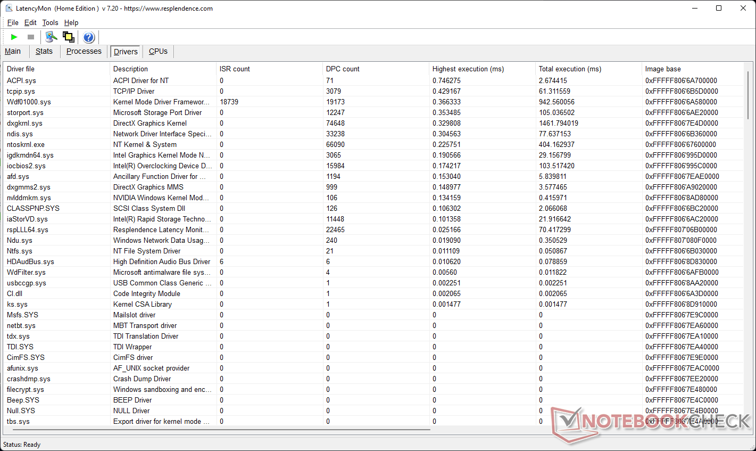Image resolution: width=756 pixels, height=451 pixels.
Task: Open the File menu
Action: tap(13, 22)
